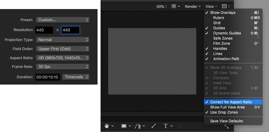
Task: Enable Safe Zones overlay
Action: point(223,38)
